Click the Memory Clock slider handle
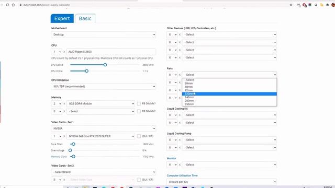Image resolution: width=335 pixels, height=188 pixels. point(73,157)
